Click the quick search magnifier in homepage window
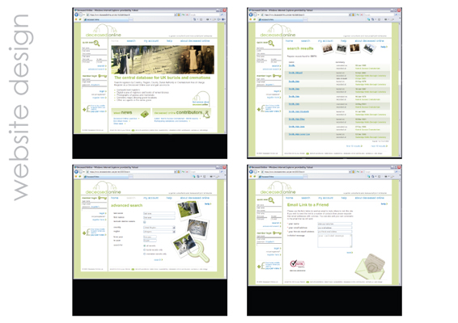The width and height of the screenshot is (458, 323). coord(96,44)
